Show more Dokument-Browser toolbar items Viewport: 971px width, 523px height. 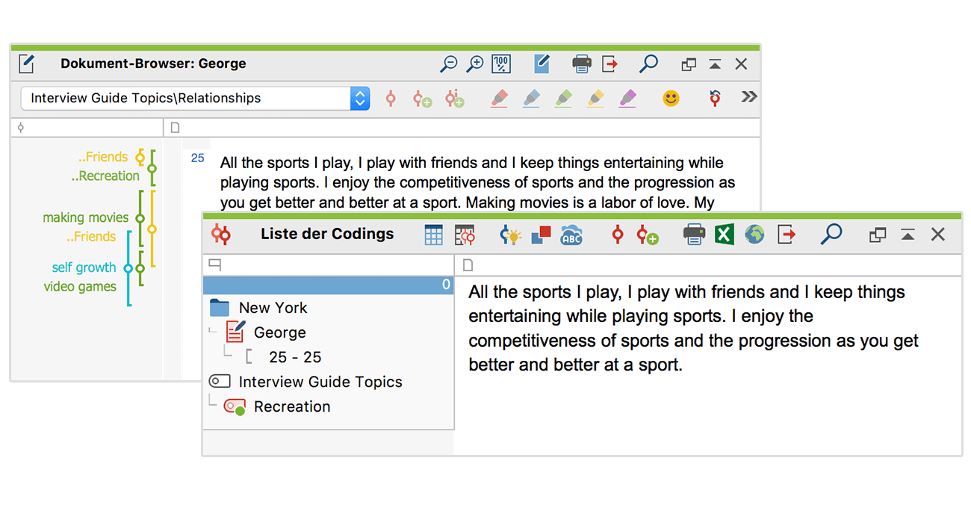(x=748, y=97)
